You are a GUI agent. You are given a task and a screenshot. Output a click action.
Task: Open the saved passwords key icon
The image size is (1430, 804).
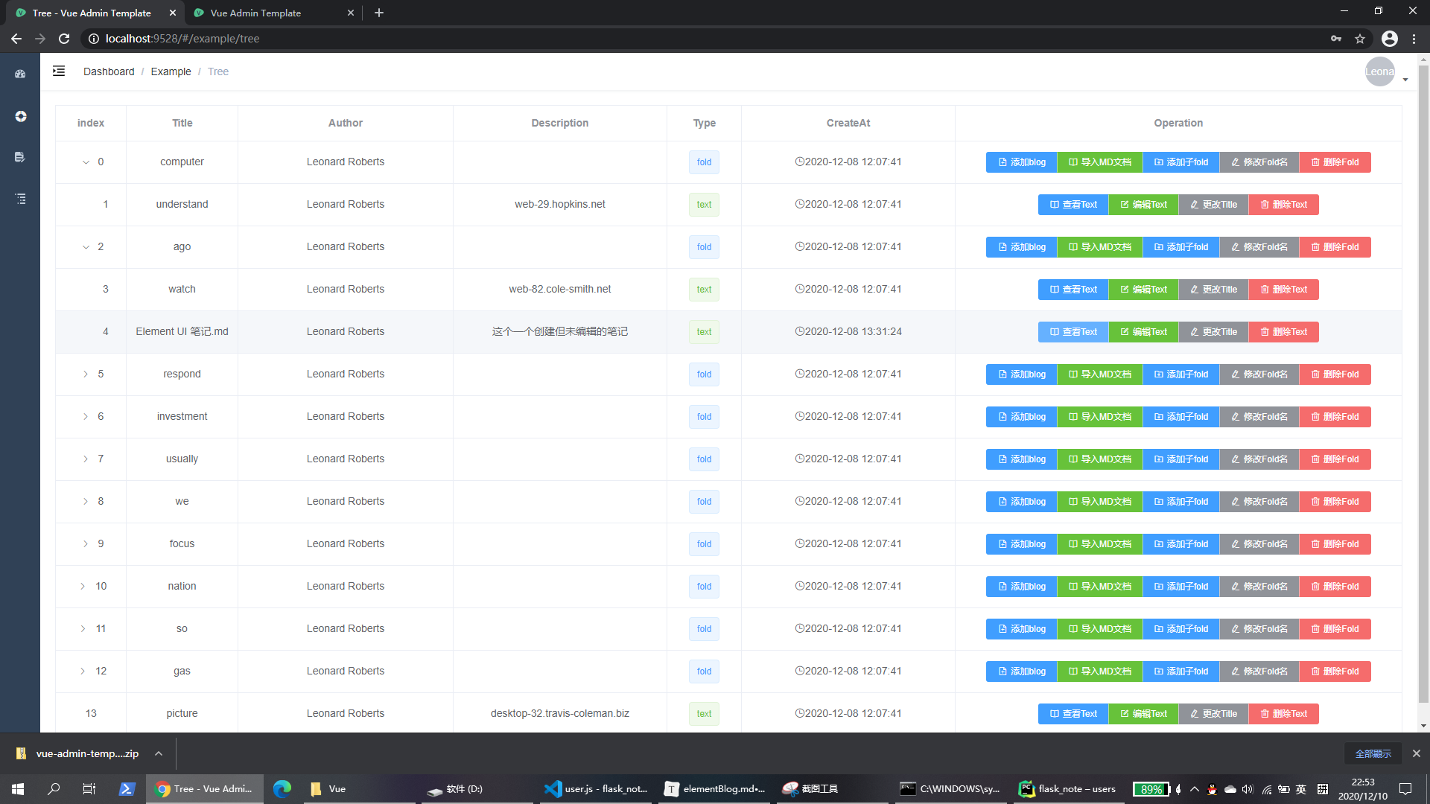[1336, 39]
